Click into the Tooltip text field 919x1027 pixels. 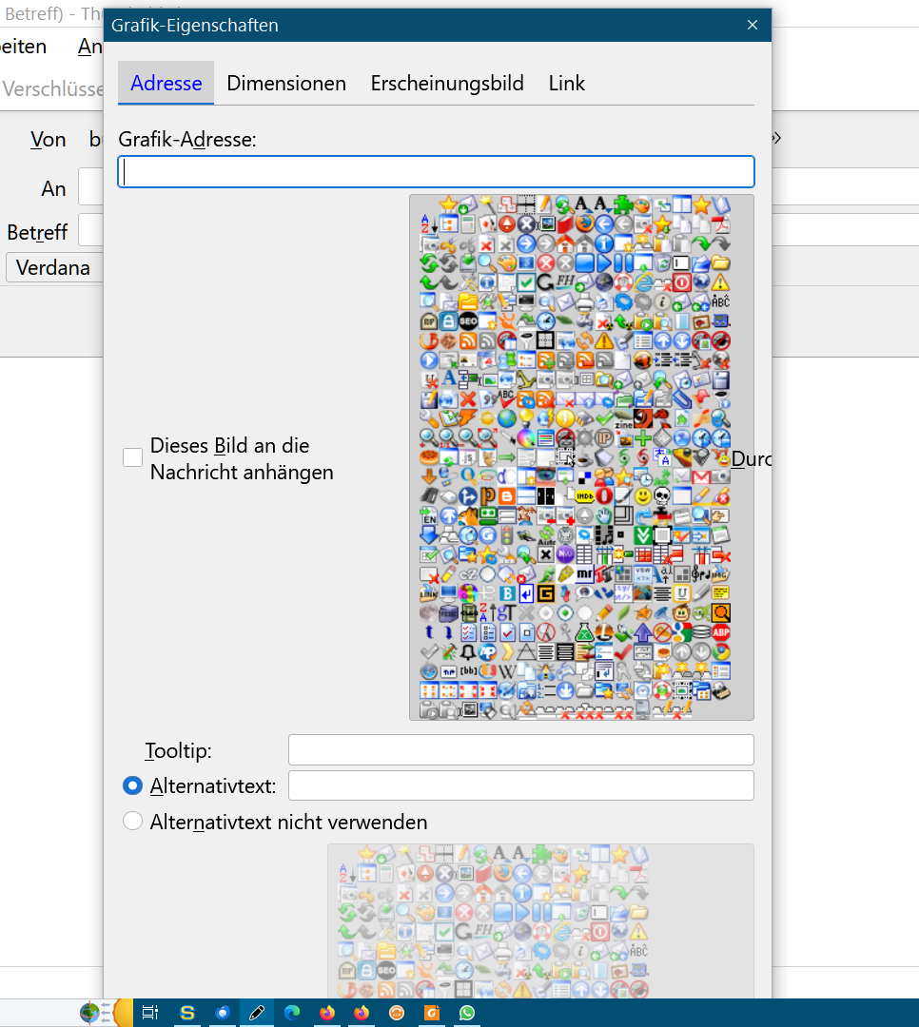pyautogui.click(x=521, y=750)
